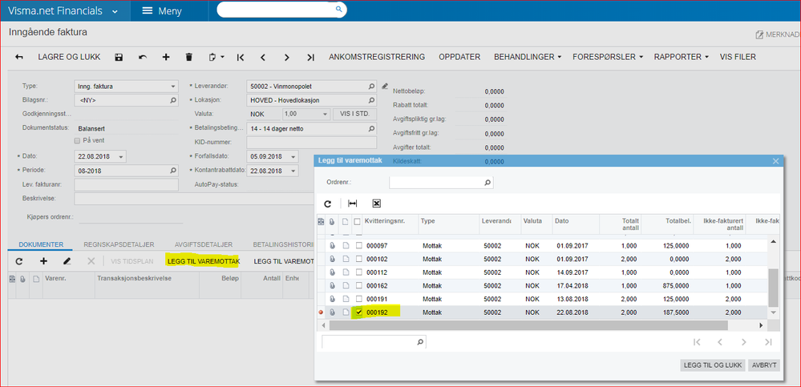Open the Type dropdown (Inng. faktura)
The image size is (801, 387).
[x=173, y=87]
